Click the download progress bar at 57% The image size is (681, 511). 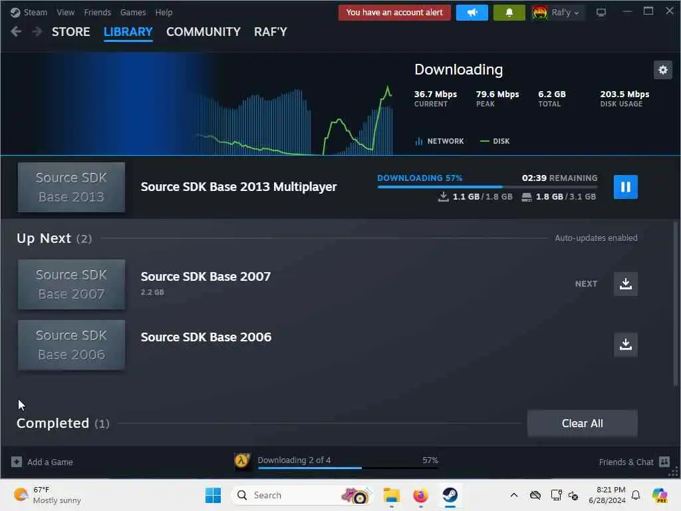pyautogui.click(x=487, y=187)
